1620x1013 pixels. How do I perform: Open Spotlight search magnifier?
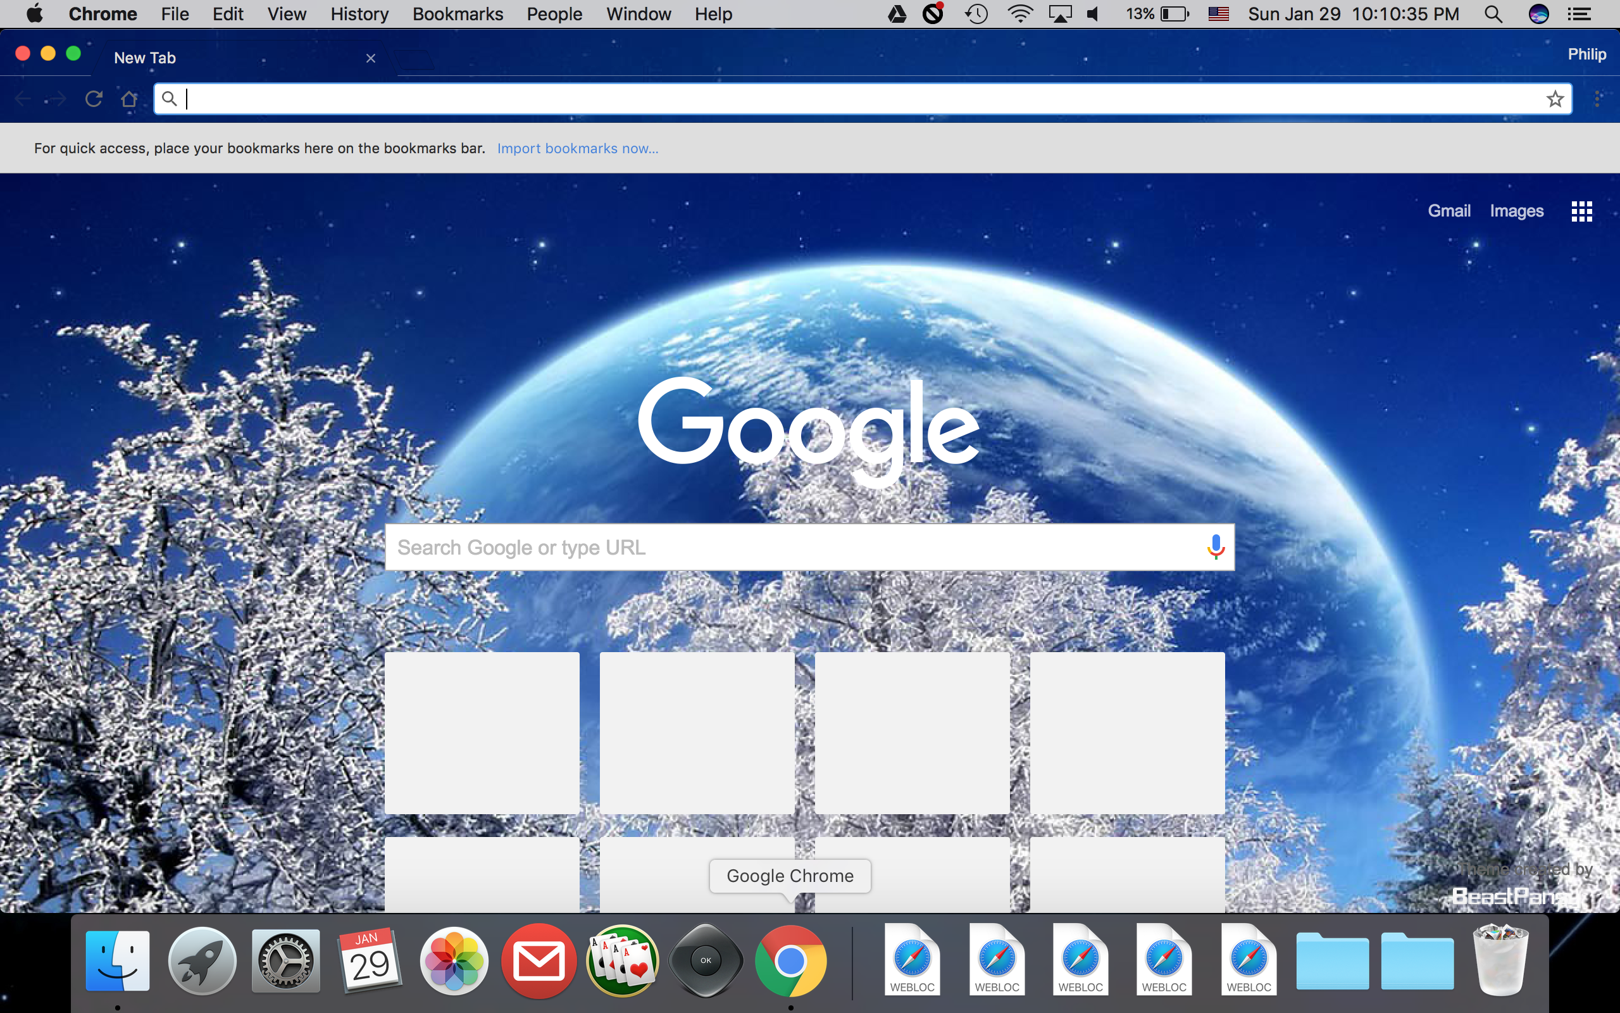point(1493,14)
